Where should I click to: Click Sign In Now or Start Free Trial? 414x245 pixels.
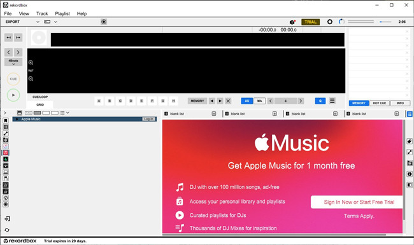tap(357, 202)
